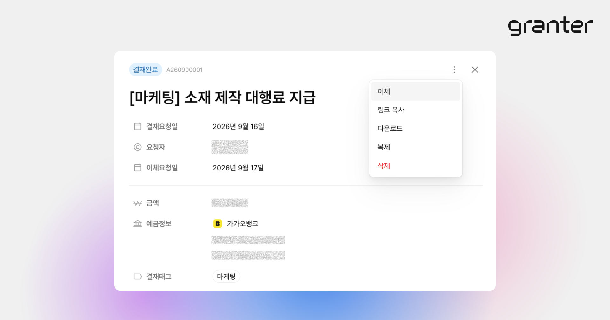
Task: Click the 결재태그 field label
Action: click(159, 277)
